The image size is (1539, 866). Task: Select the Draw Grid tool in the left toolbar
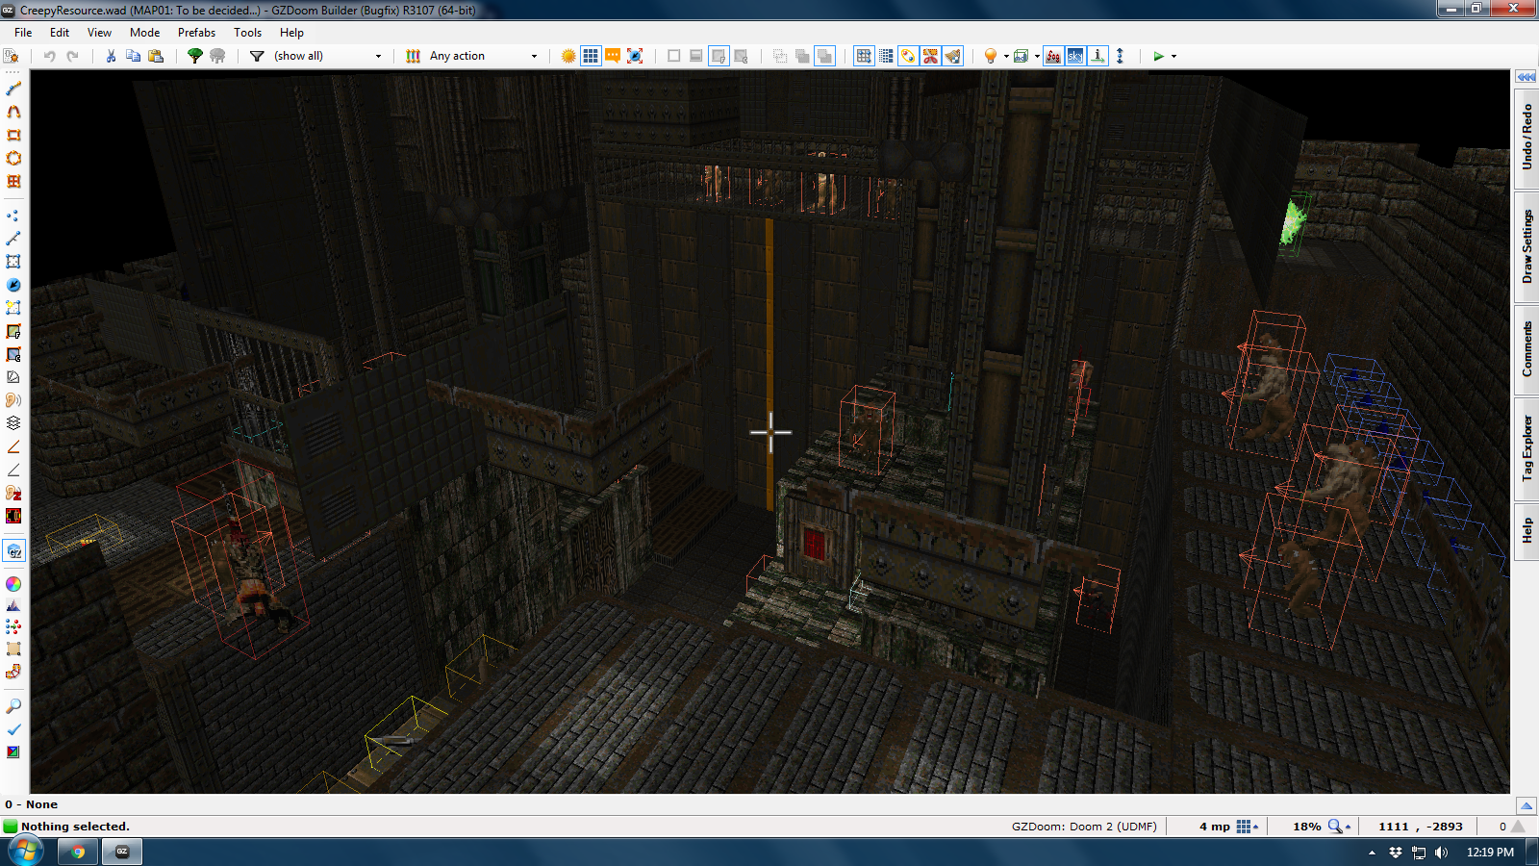pyautogui.click(x=13, y=181)
